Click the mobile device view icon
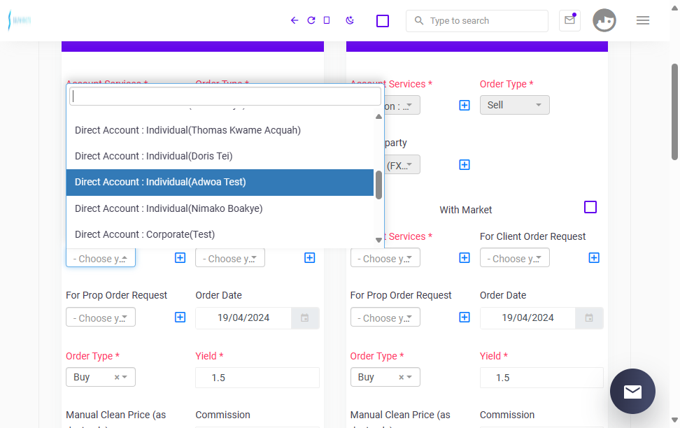Image resolution: width=680 pixels, height=428 pixels. click(327, 20)
